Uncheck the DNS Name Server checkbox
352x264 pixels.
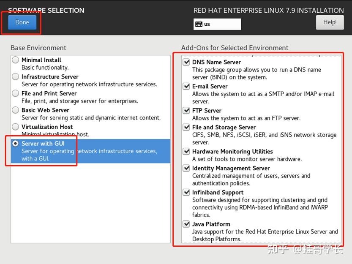(x=186, y=62)
